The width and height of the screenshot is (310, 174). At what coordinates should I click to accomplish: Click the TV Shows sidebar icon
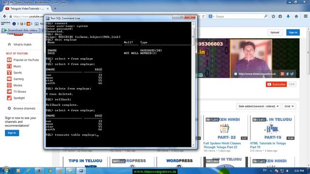pyautogui.click(x=9, y=91)
